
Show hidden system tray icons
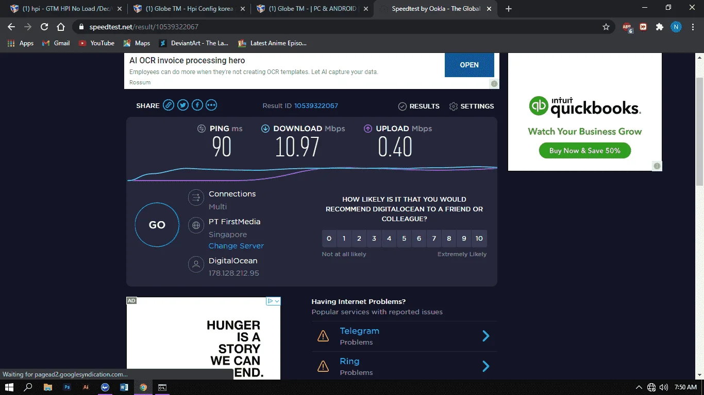point(639,387)
